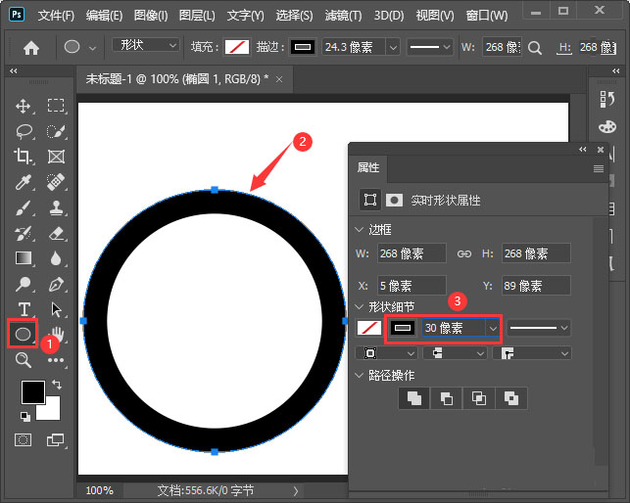
Task: Pick the Horizontal Type tool
Action: tap(23, 309)
